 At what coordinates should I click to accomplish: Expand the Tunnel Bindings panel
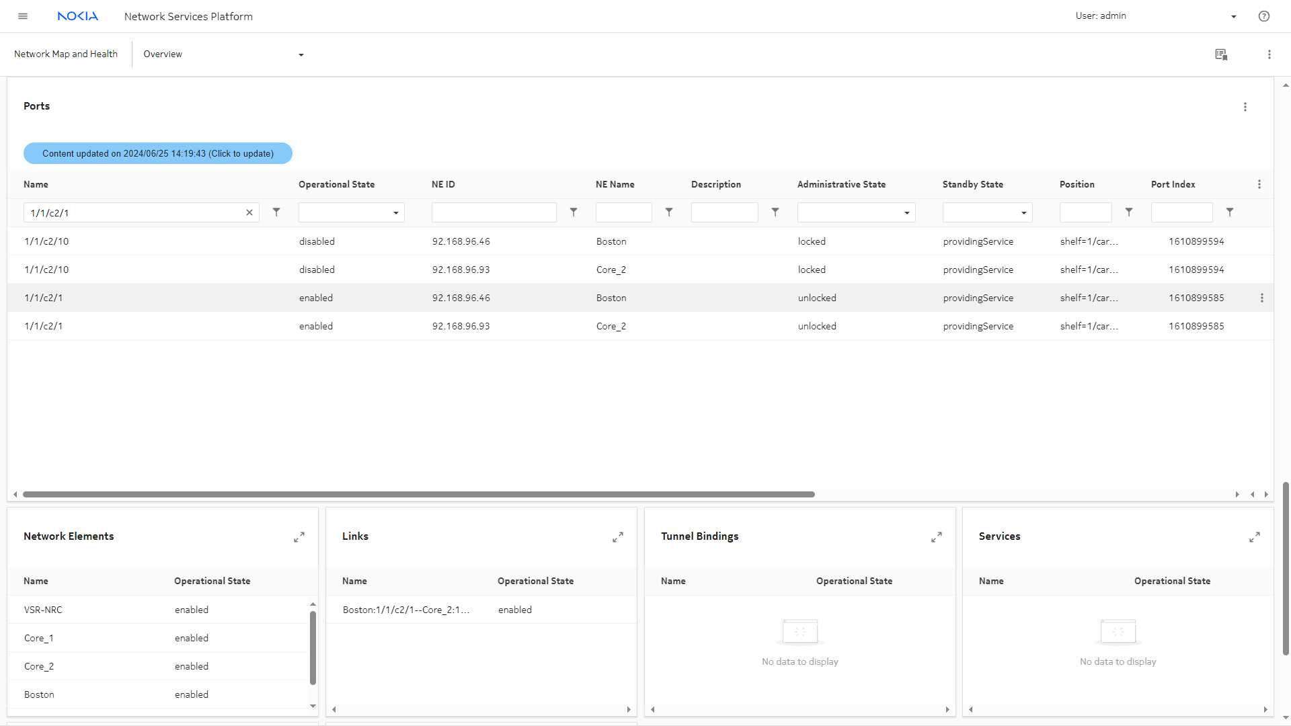(937, 537)
